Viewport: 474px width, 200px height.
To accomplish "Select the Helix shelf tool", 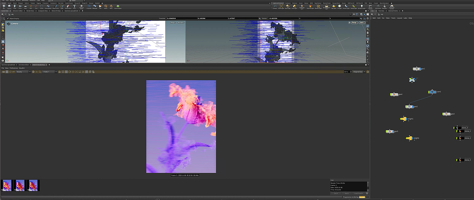I will tap(111, 7).
